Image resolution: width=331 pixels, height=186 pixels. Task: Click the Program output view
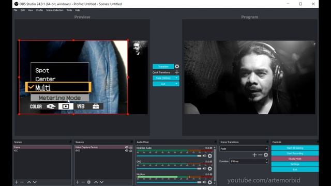point(249,78)
